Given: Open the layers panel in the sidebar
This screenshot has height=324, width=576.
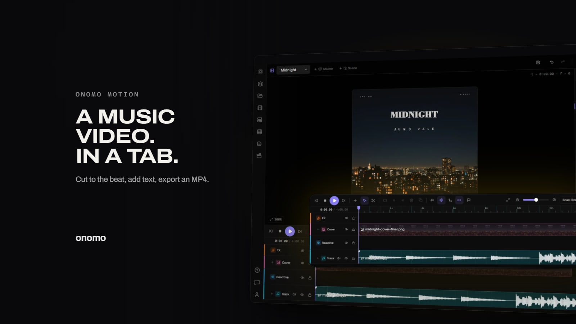Looking at the screenshot, I should (x=260, y=84).
